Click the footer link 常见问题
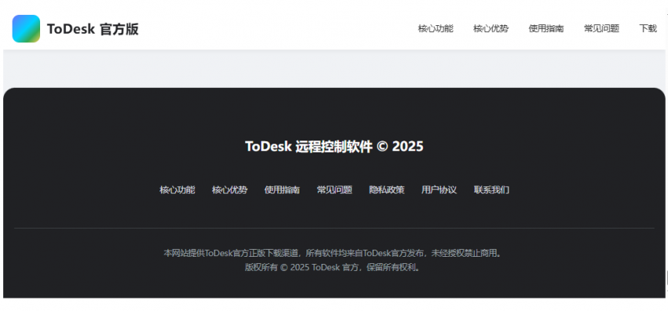 (x=335, y=190)
